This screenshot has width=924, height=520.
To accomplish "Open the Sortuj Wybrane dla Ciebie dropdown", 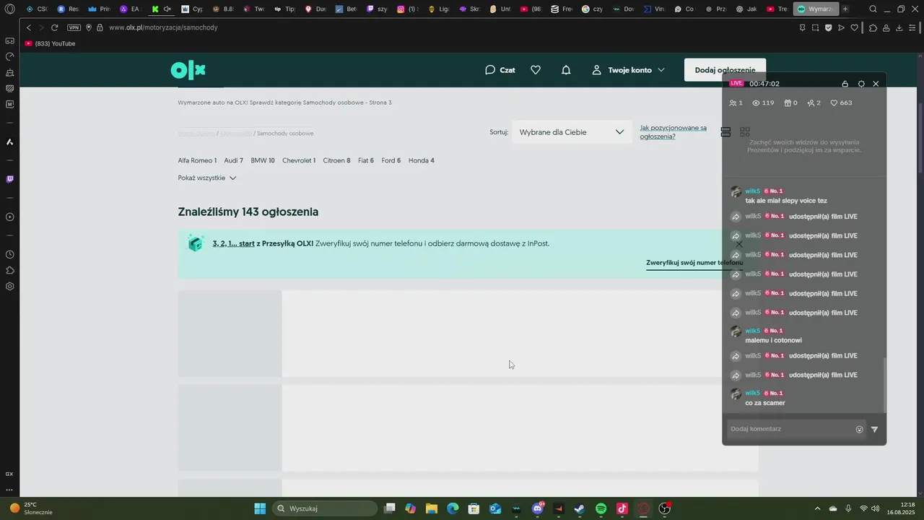I will point(572,132).
